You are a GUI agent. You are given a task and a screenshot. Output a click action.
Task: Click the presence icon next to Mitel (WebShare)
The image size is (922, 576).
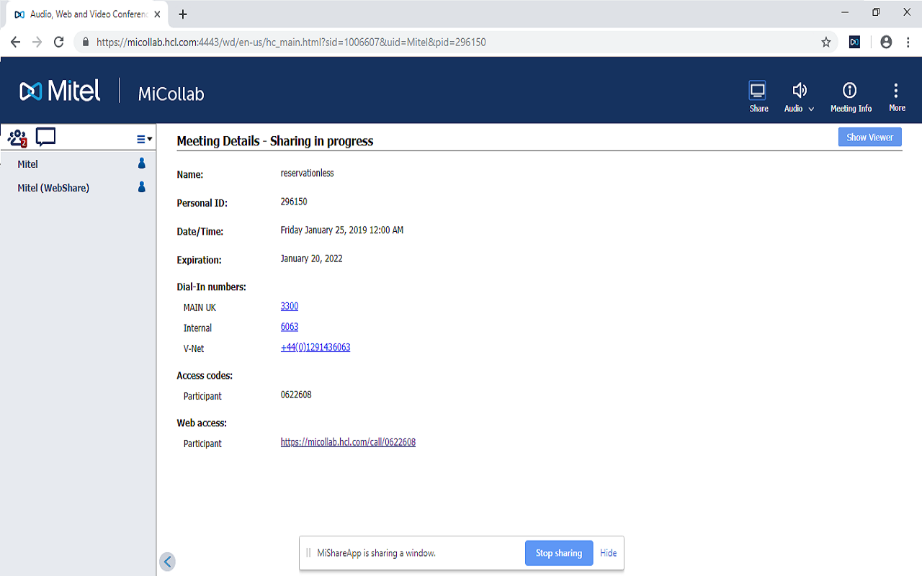pos(141,187)
